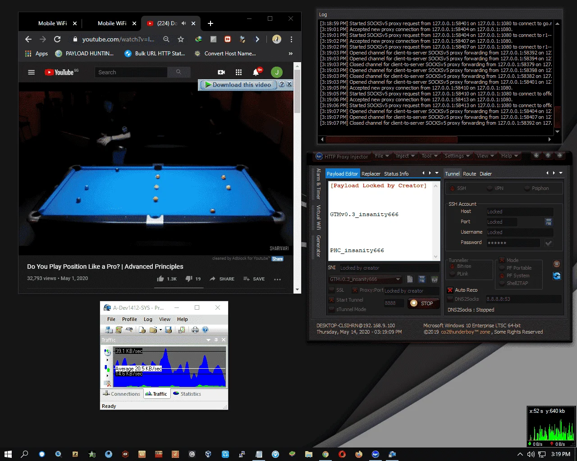Click the refresh icon in HTTP Proxy Injector
This screenshot has height=461, width=577.
click(557, 276)
